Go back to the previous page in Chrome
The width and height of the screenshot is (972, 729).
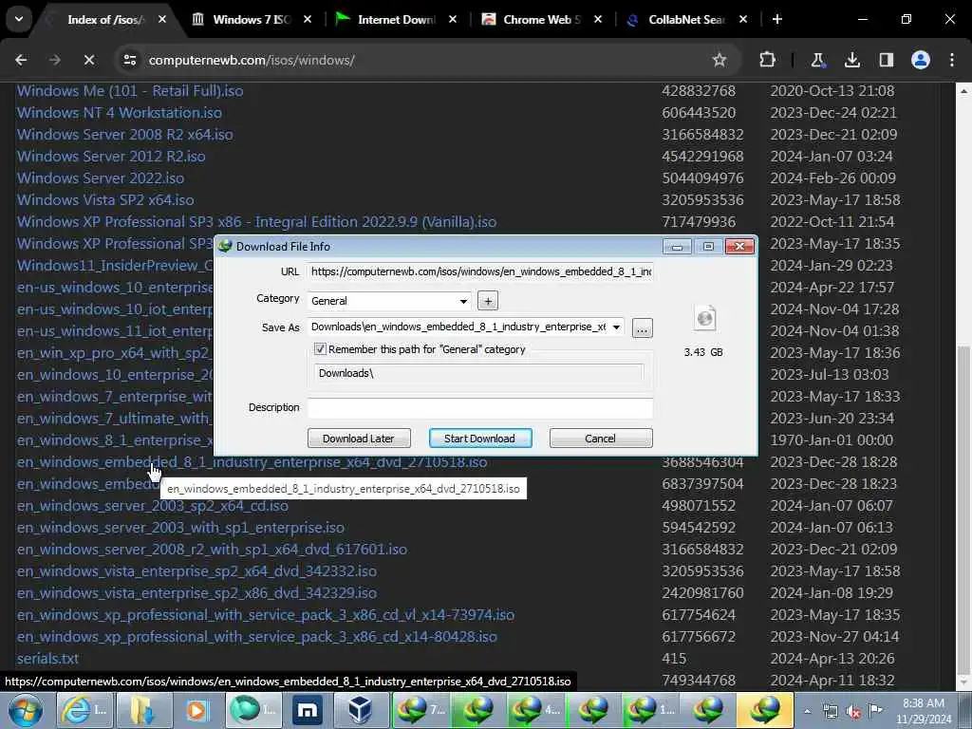21,60
